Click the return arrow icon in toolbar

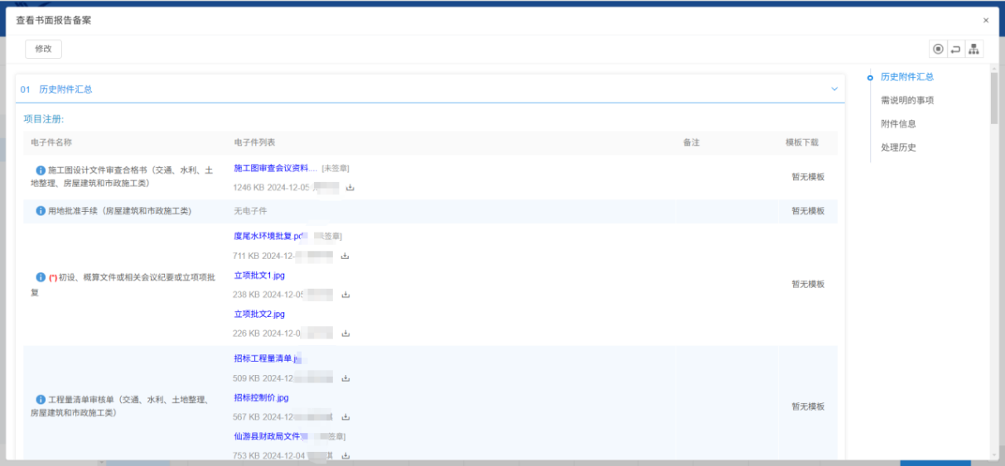tap(955, 49)
